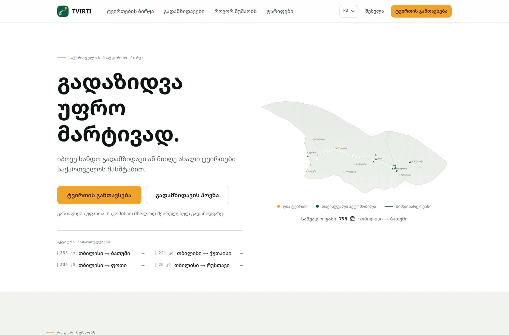
Task: Click the orange ღია ტვირთი legend dot
Action: click(x=278, y=206)
